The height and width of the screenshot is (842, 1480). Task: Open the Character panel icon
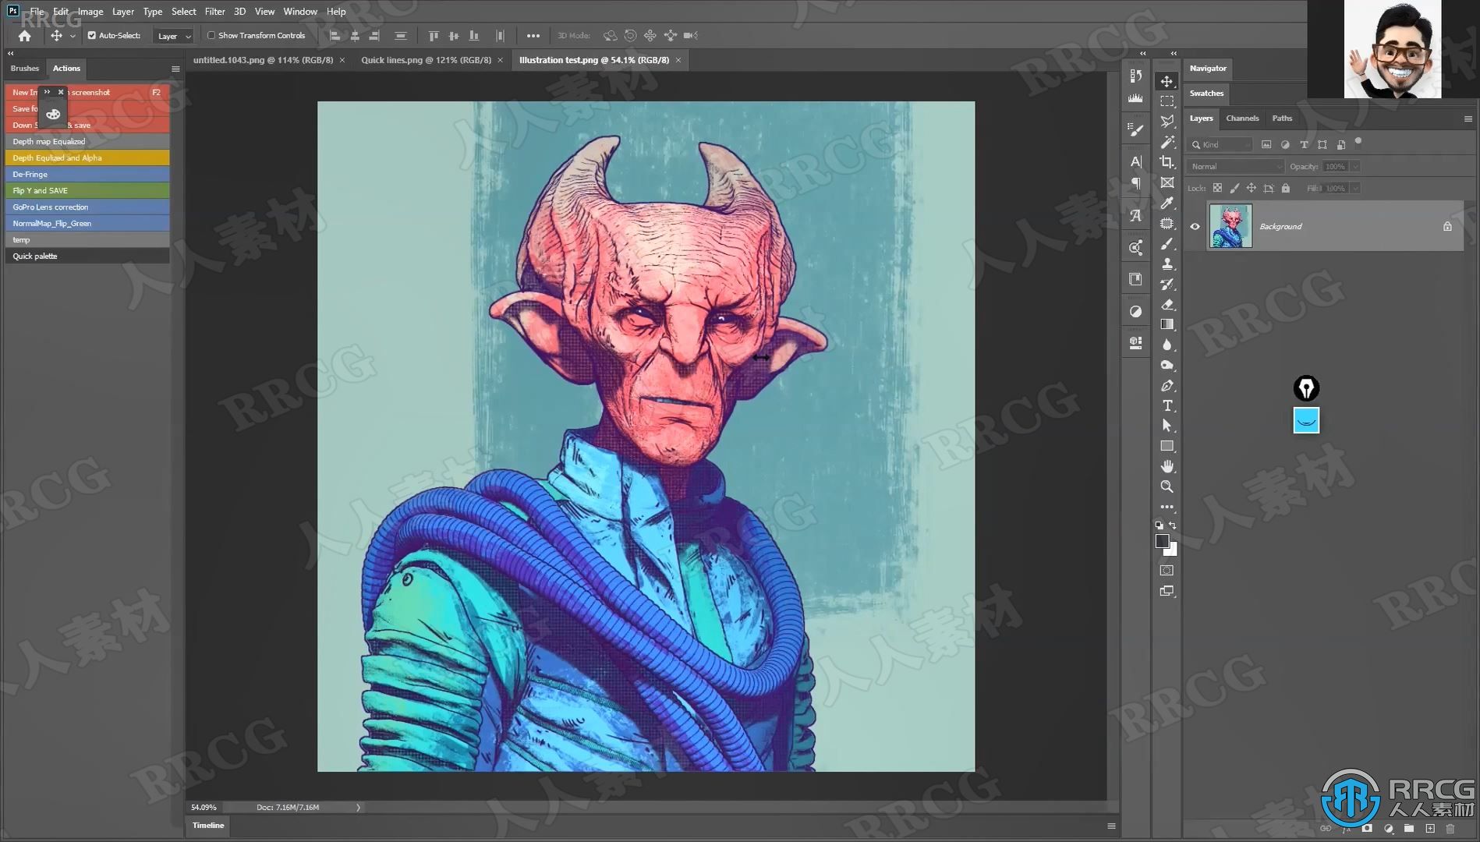click(1135, 161)
